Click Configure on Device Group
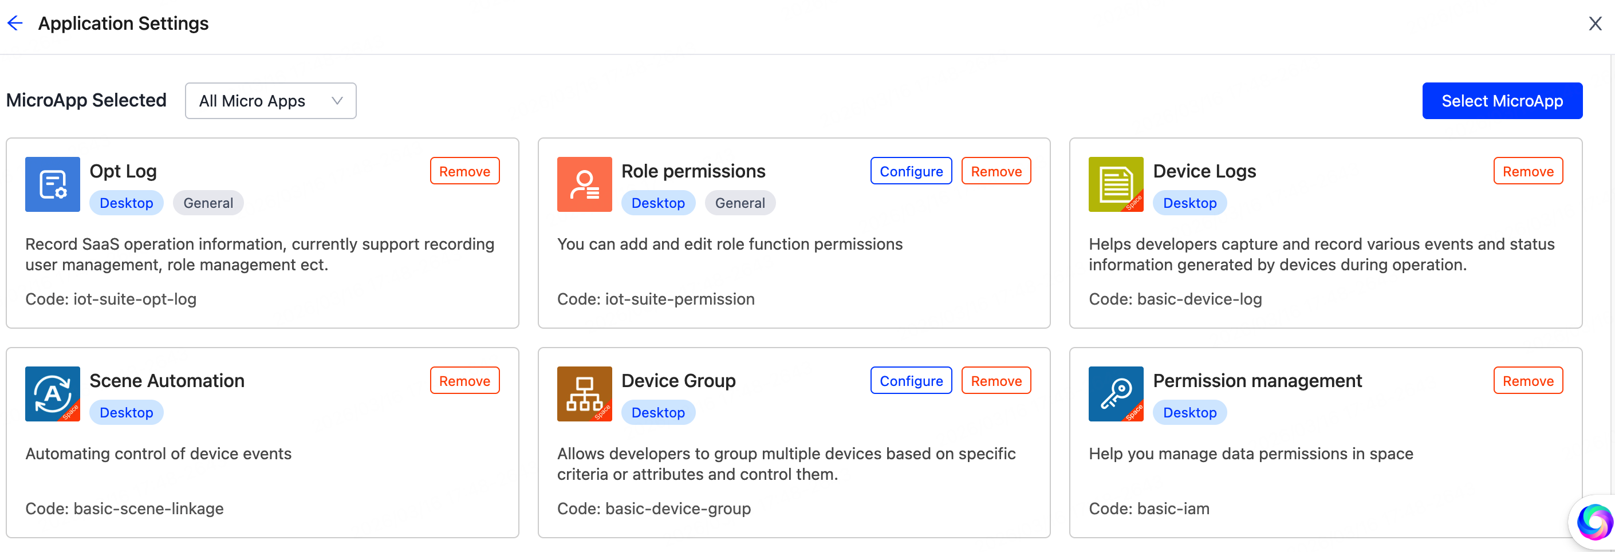This screenshot has width=1615, height=552. pyautogui.click(x=911, y=380)
